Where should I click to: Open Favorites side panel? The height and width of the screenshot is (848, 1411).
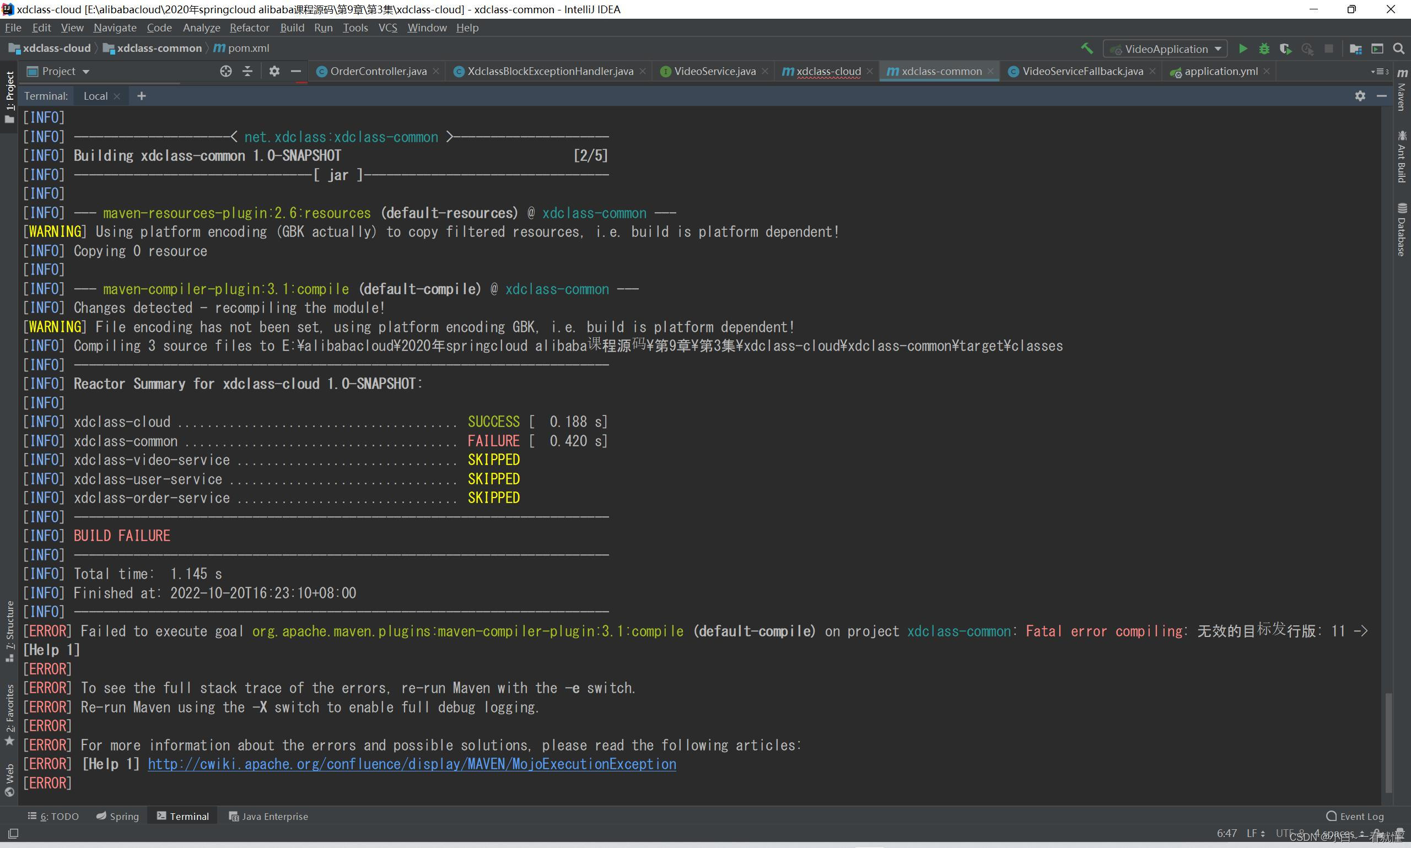click(9, 715)
